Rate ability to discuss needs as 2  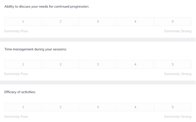click(x=60, y=21)
